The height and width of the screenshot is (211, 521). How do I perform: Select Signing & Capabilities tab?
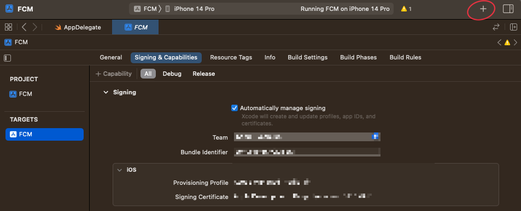[166, 57]
